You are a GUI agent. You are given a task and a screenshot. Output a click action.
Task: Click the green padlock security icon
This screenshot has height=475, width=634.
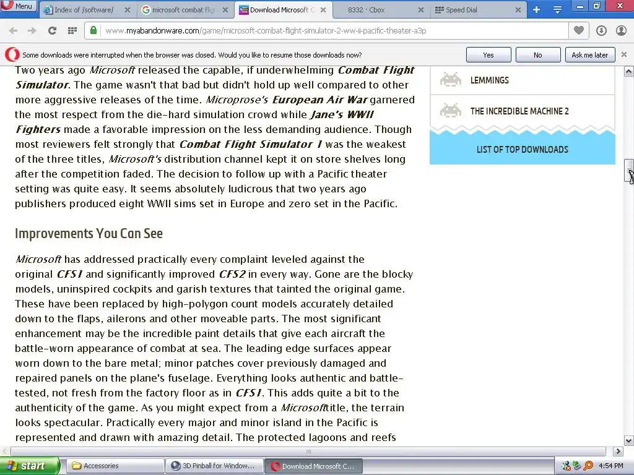point(93,30)
